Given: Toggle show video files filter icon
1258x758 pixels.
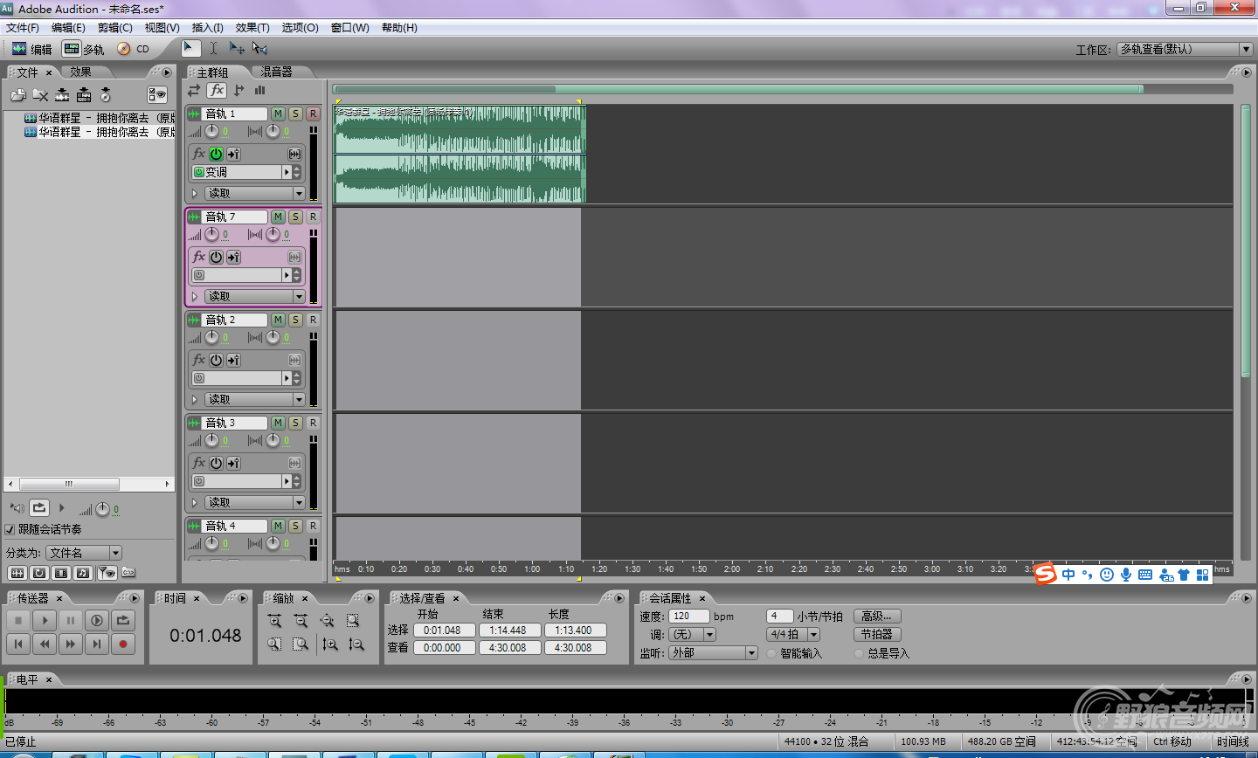Looking at the screenshot, I should [60, 573].
